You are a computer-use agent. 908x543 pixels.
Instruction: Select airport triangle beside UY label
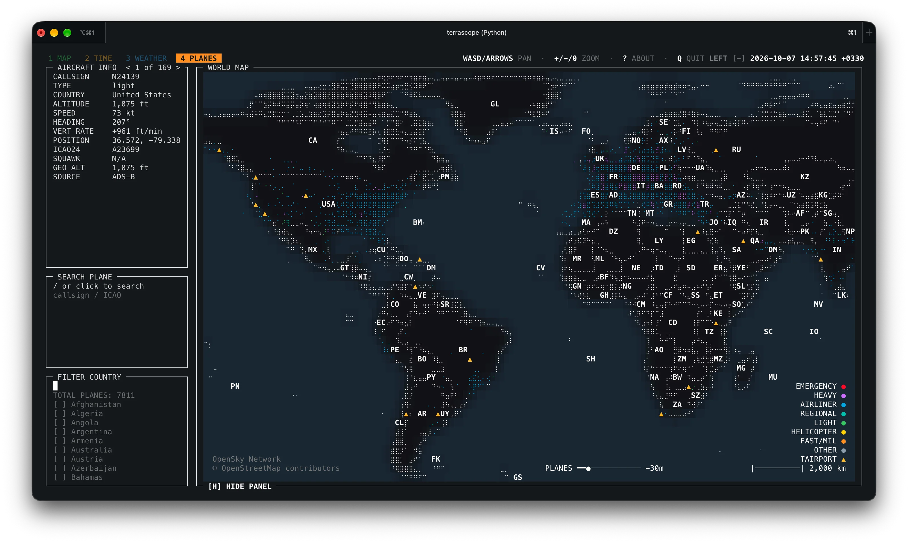438,414
